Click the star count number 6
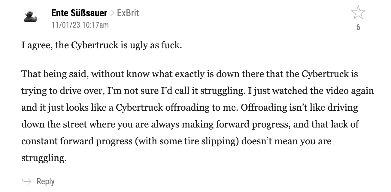Image resolution: width=391 pixels, height=192 pixels. pos(358,27)
